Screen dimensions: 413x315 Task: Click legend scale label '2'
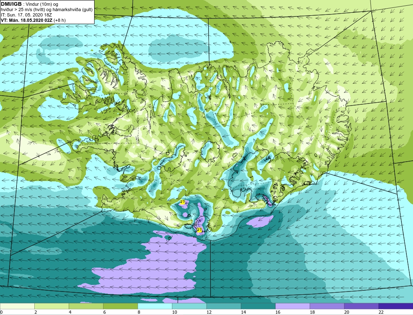tap(36, 312)
